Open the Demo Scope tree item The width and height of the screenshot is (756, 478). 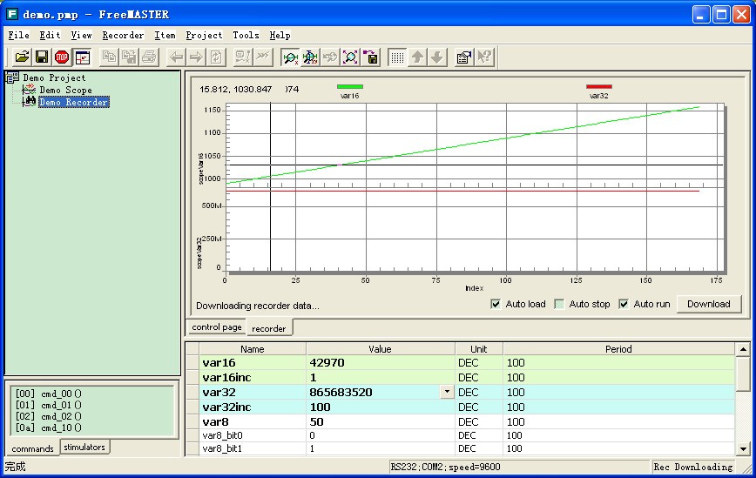[x=64, y=90]
